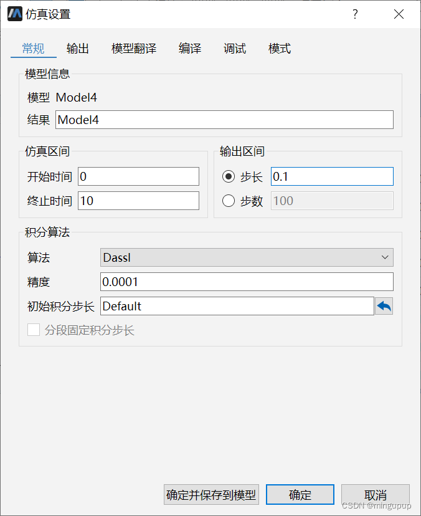
Task: Switch to the 模型翻译 tab
Action: click(134, 49)
